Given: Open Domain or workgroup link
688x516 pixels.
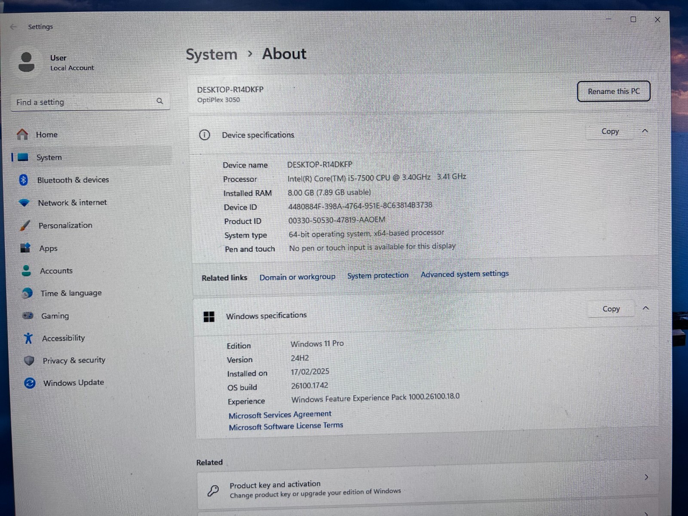Looking at the screenshot, I should (297, 277).
